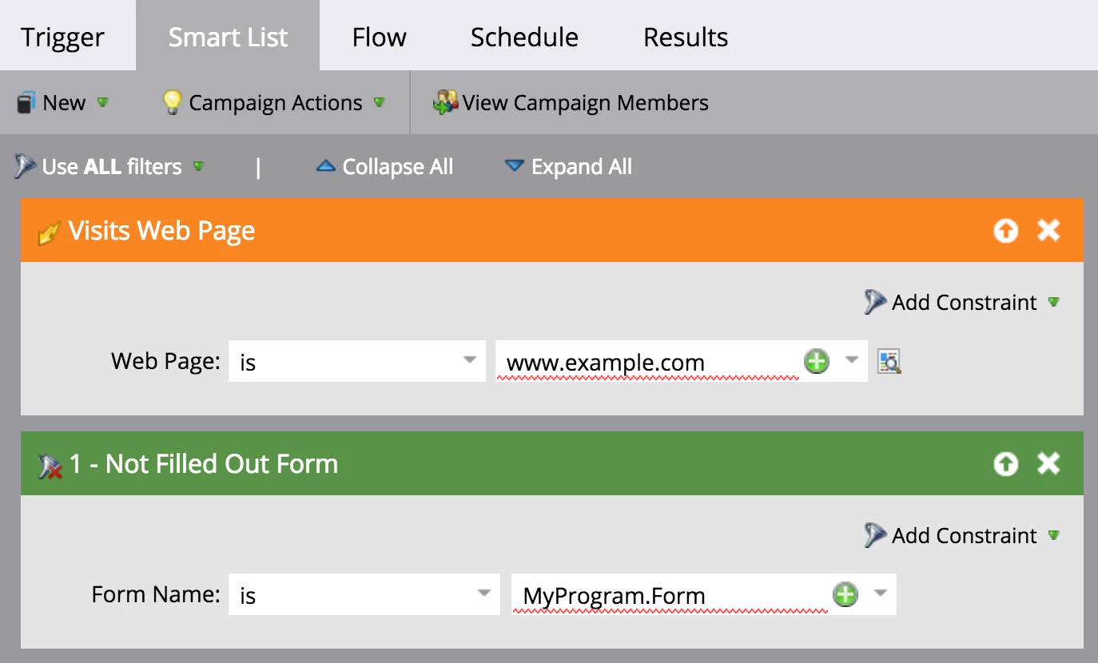Move Visits Web Page trigger up
1098x663 pixels.
[x=1005, y=231]
